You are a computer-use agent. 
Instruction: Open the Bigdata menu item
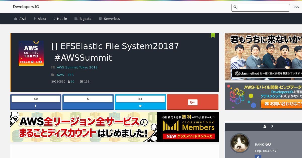(x=83, y=19)
